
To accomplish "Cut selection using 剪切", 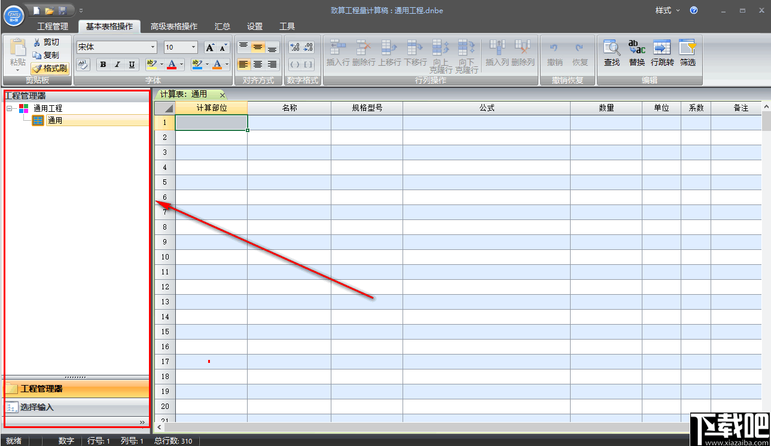I will 46,42.
